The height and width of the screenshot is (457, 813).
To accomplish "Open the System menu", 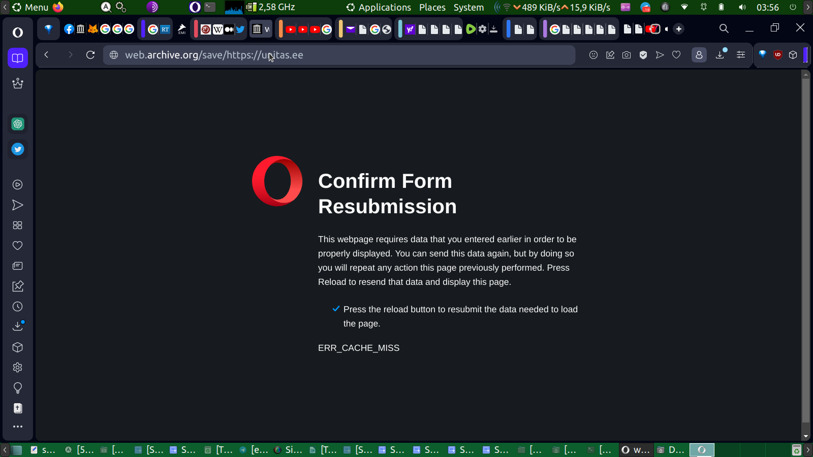I will click(468, 7).
